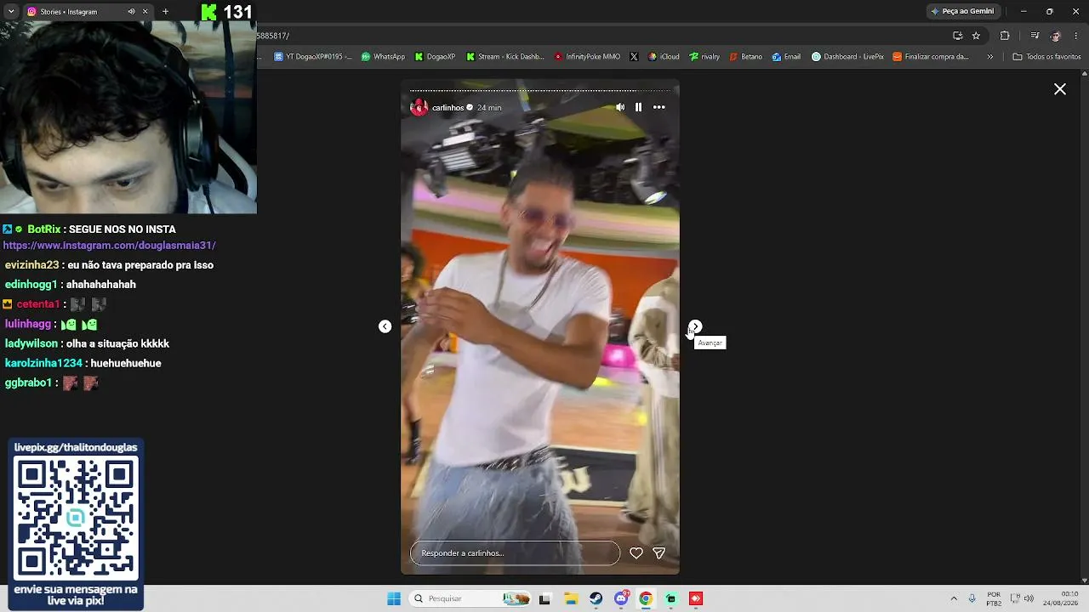Mute the Instagram tab audio indicator
The image size is (1089, 612).
[x=131, y=12]
